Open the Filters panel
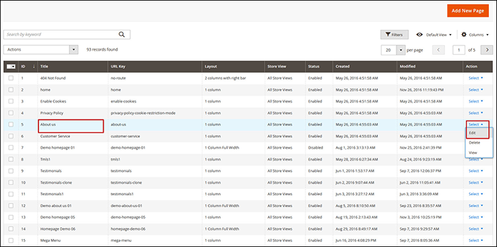 (x=394, y=35)
